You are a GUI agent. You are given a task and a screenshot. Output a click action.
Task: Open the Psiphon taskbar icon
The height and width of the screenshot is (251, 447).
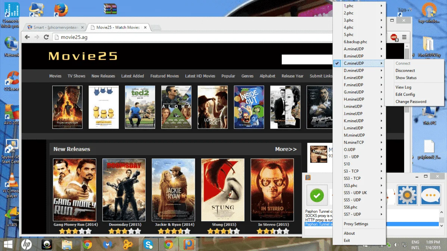pos(189,244)
